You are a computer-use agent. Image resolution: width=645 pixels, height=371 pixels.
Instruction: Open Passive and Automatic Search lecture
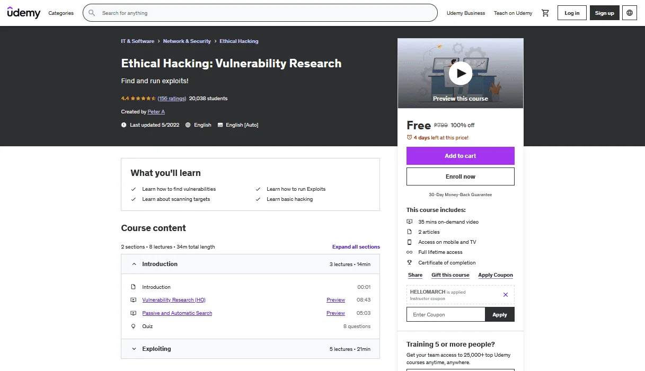177,313
